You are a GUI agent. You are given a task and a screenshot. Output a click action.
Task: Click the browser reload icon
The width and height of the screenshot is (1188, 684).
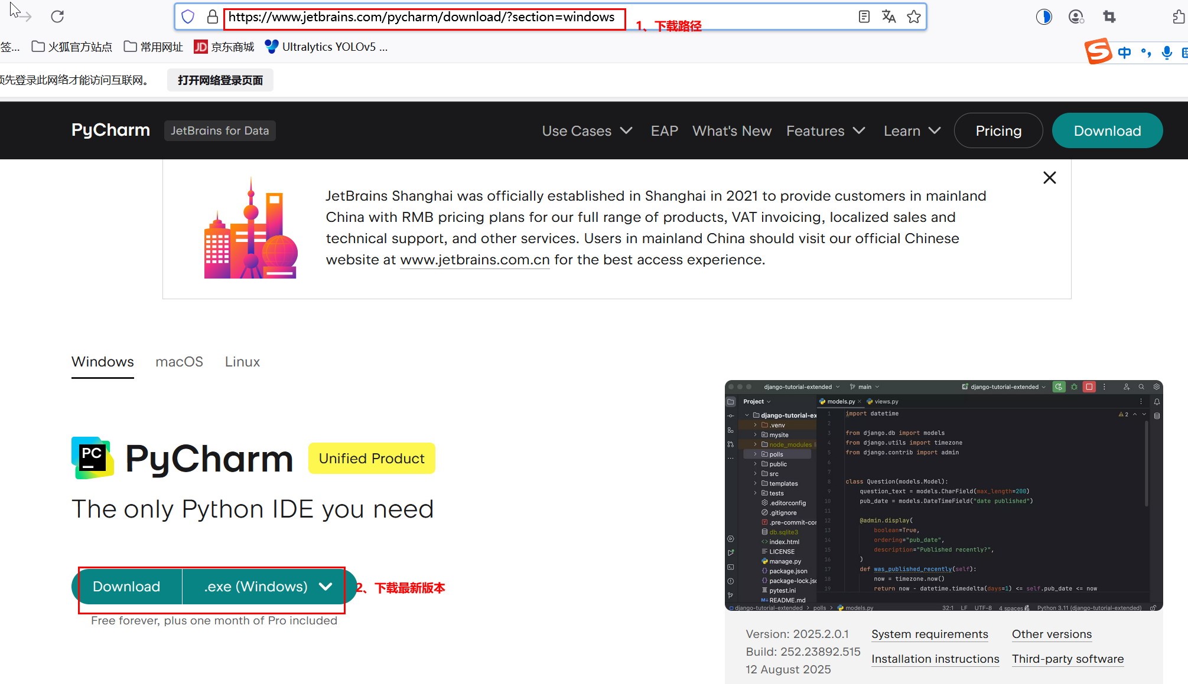point(57,17)
